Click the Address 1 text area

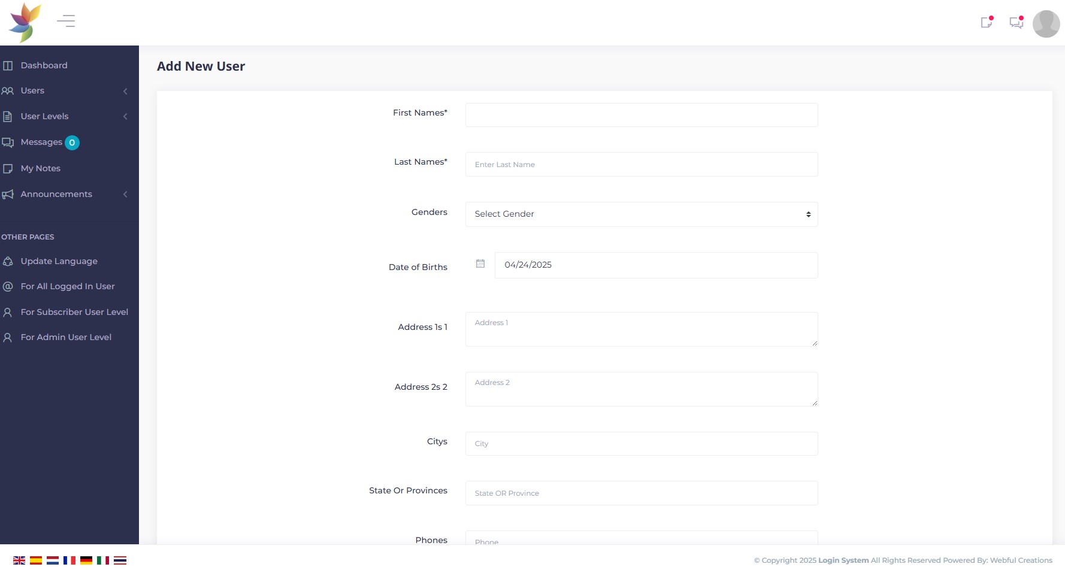(641, 329)
